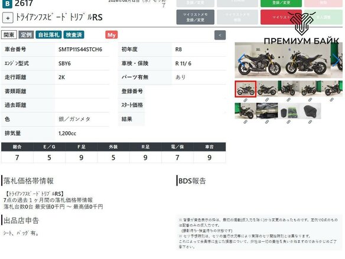The height and width of the screenshot is (259, 345).
Task: Select seller note シート、バッグ 有
Action: tap(21, 233)
